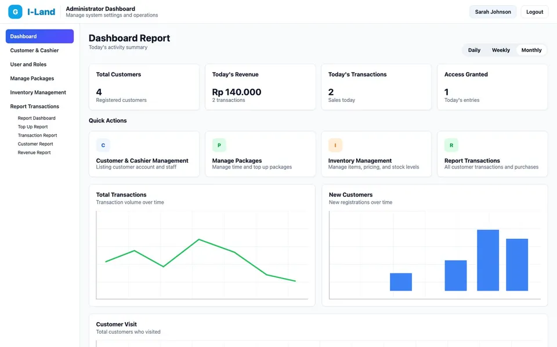This screenshot has width=557, height=347.
Task: Click the orange I icon for Inventory
Action: 335,145
